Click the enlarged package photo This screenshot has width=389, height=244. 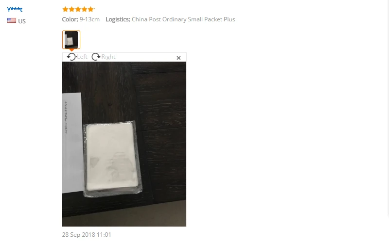tap(124, 144)
